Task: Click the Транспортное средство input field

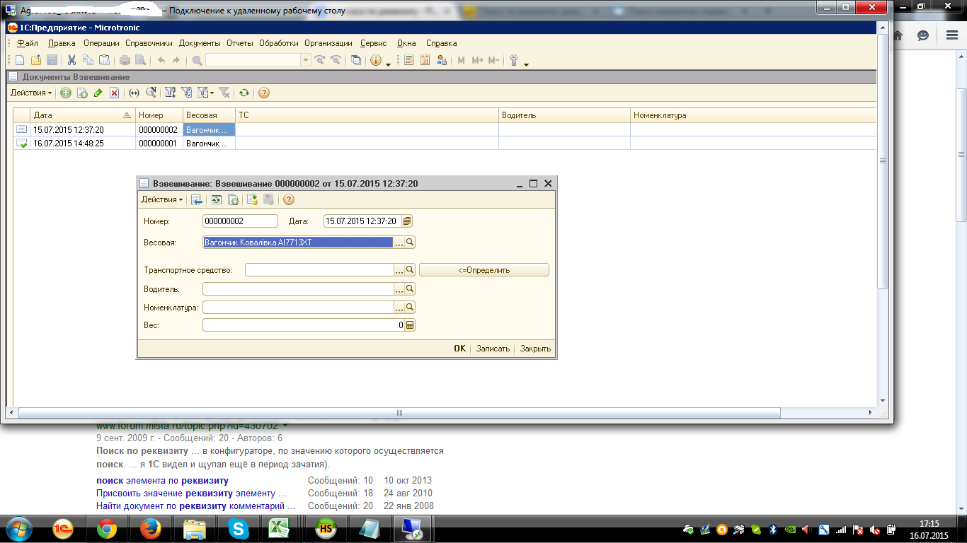Action: tap(319, 270)
